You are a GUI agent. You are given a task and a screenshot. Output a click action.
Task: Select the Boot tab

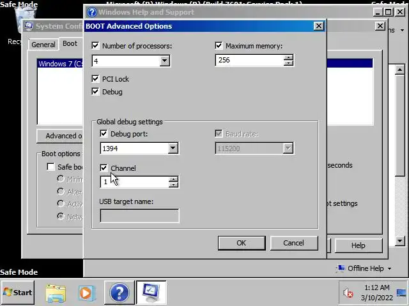tap(70, 43)
